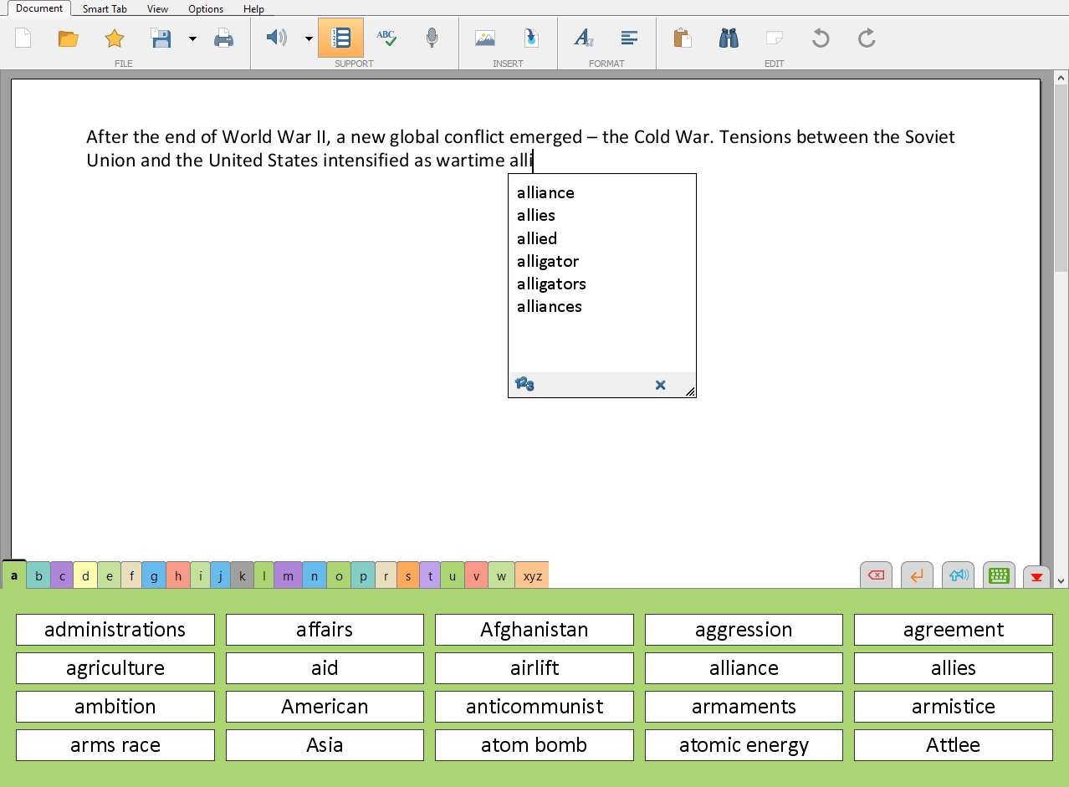Run the ABC spell check
Screen dimensions: 1069x787
tap(386, 38)
